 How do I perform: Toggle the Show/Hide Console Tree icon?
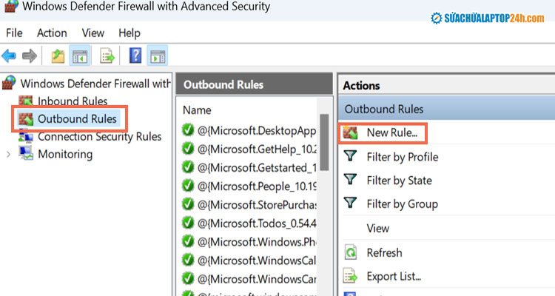coord(80,56)
